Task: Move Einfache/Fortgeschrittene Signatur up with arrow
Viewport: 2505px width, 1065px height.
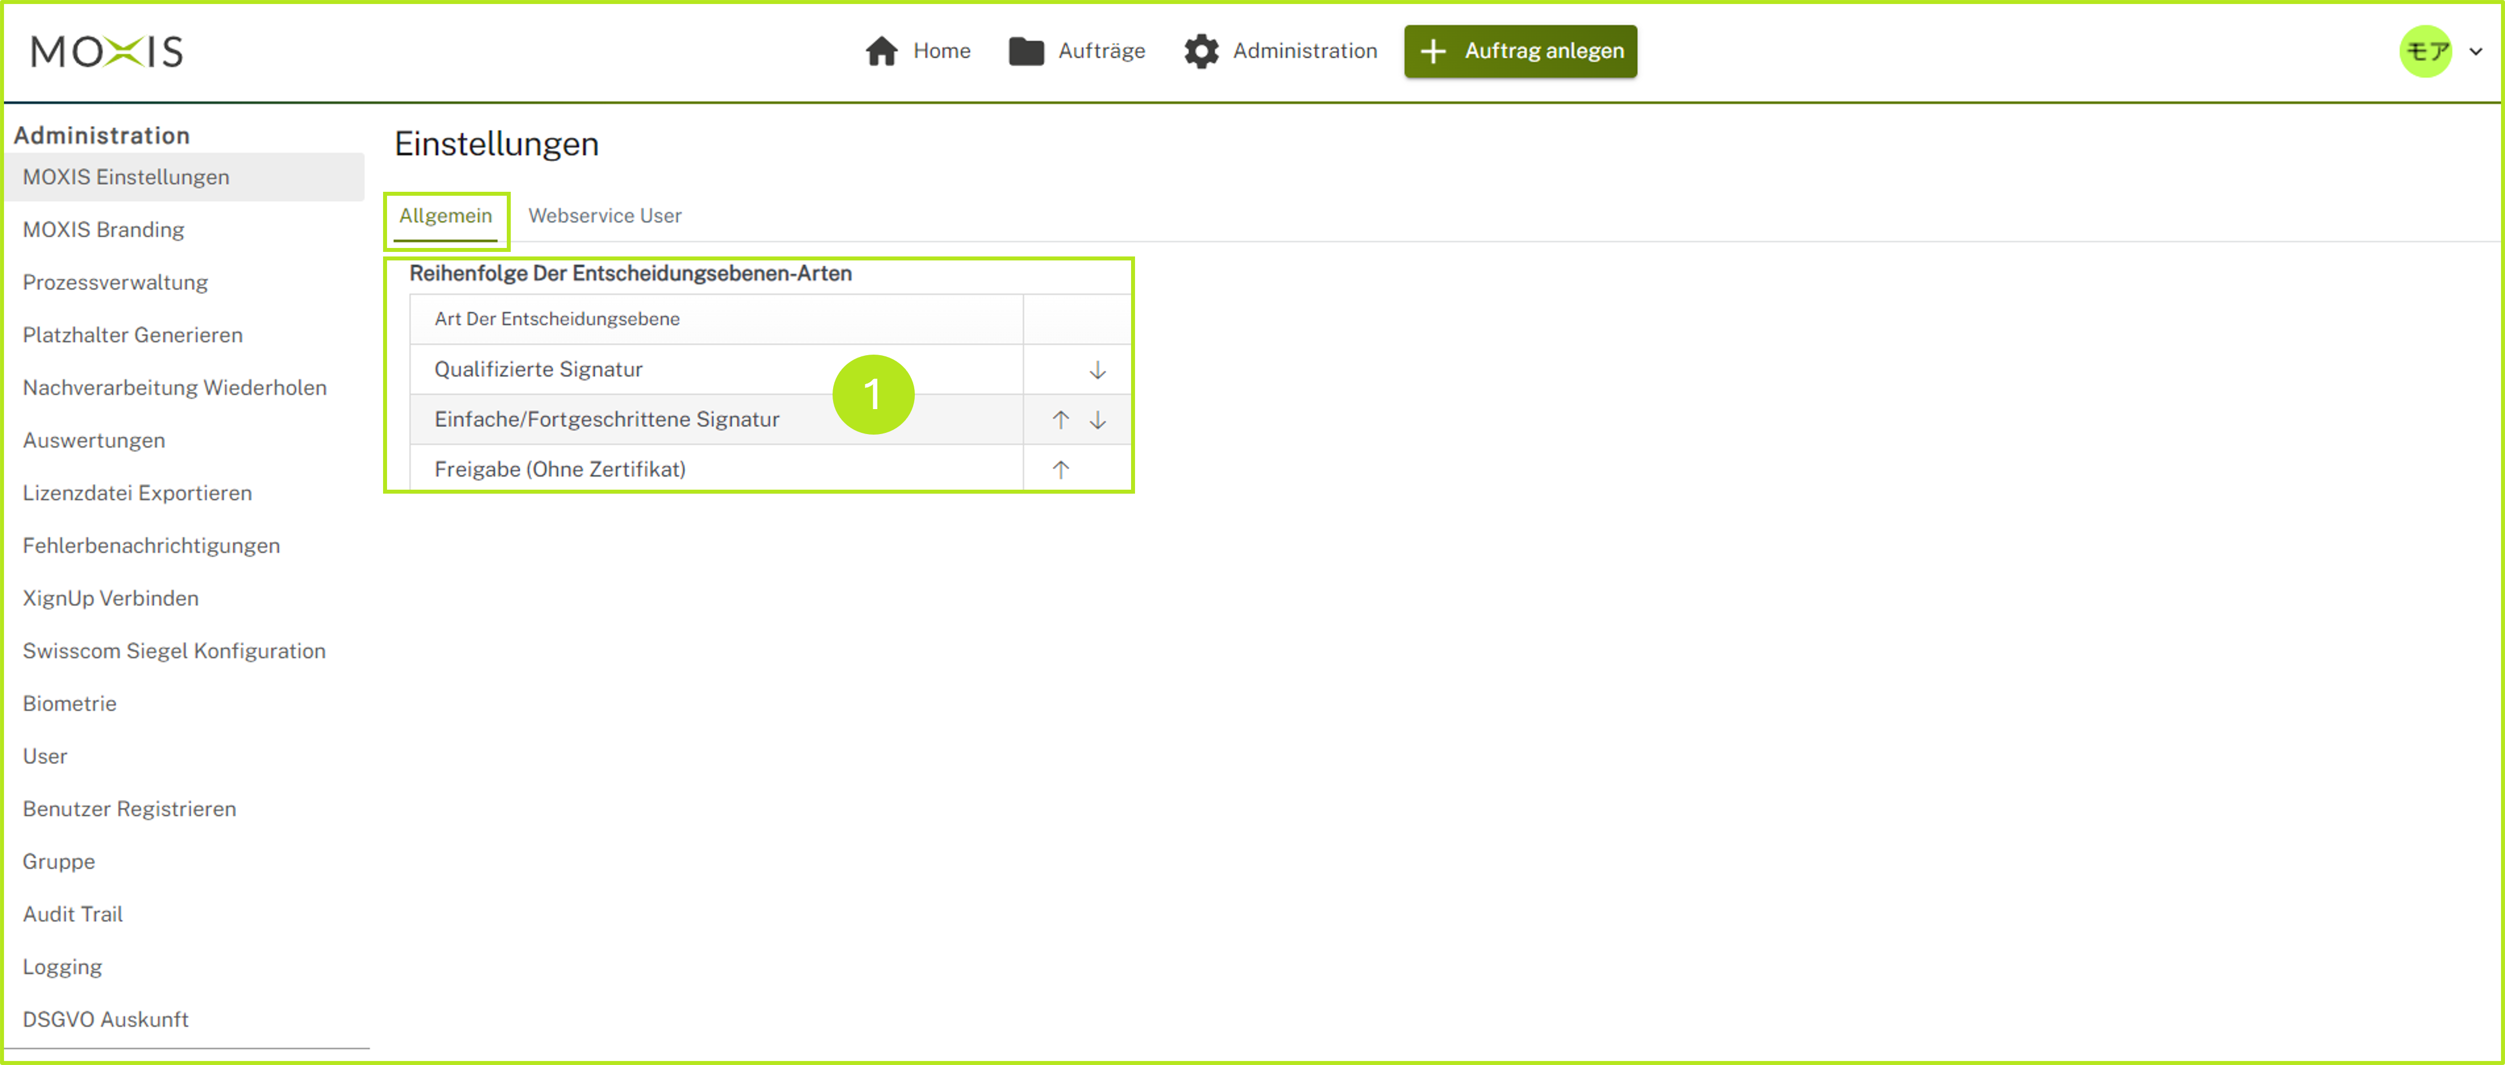Action: click(x=1060, y=419)
